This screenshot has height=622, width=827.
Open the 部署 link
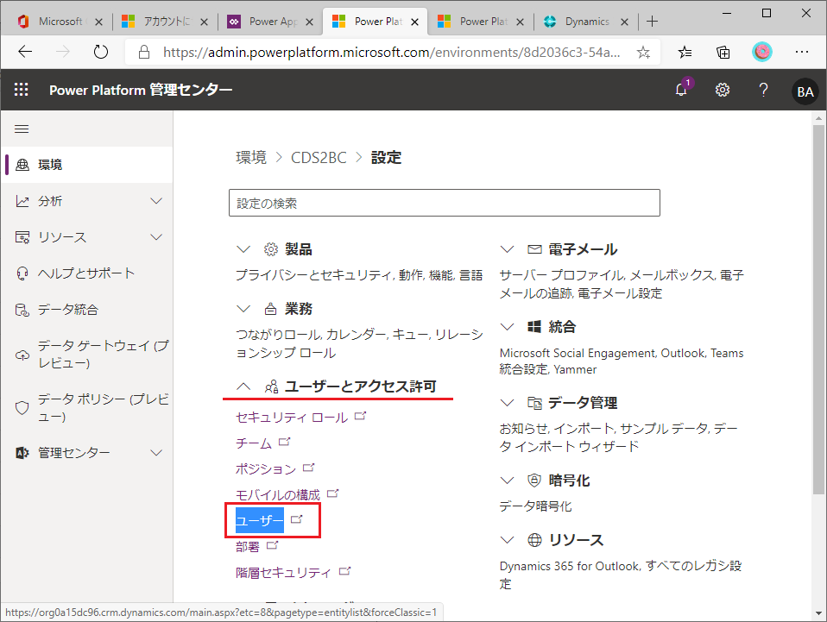tap(248, 547)
